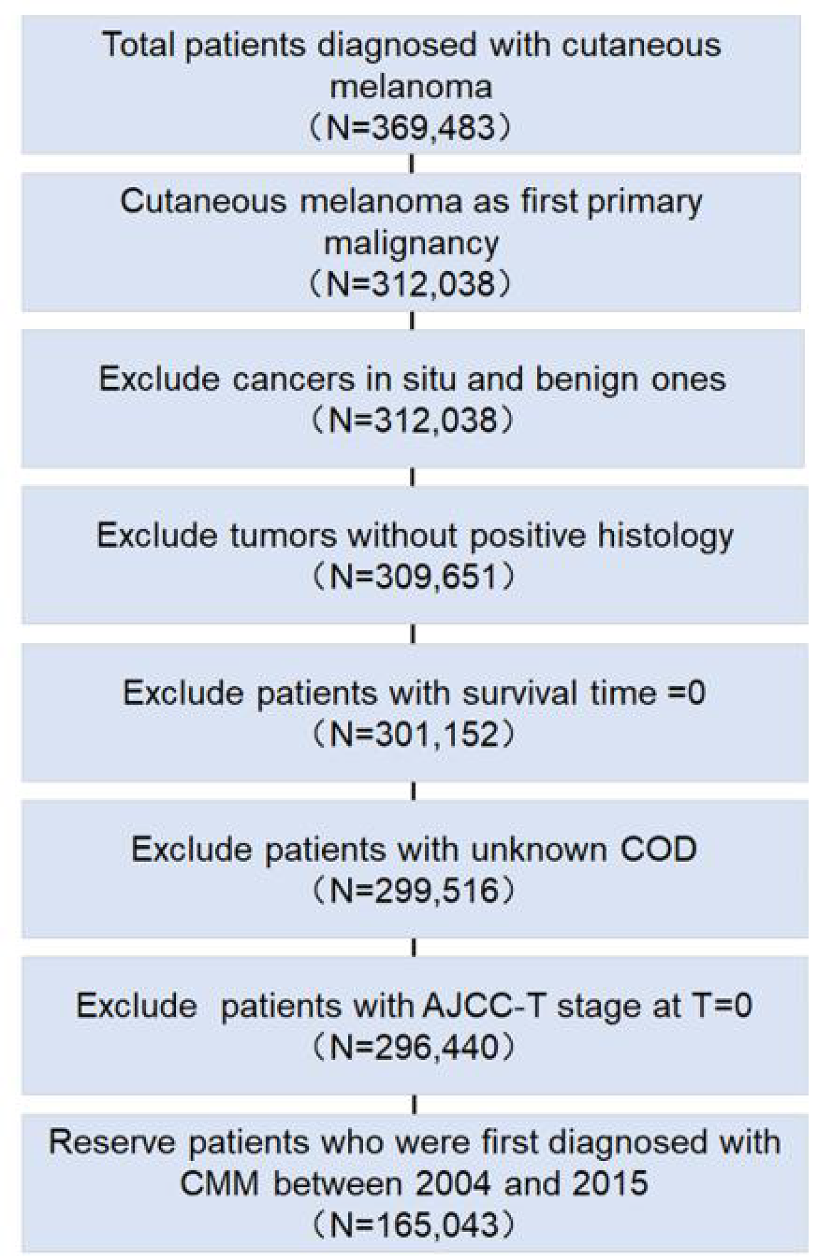Select the final N=165,043 count
Viewport: 820px width, 1260px height.
[x=413, y=1224]
